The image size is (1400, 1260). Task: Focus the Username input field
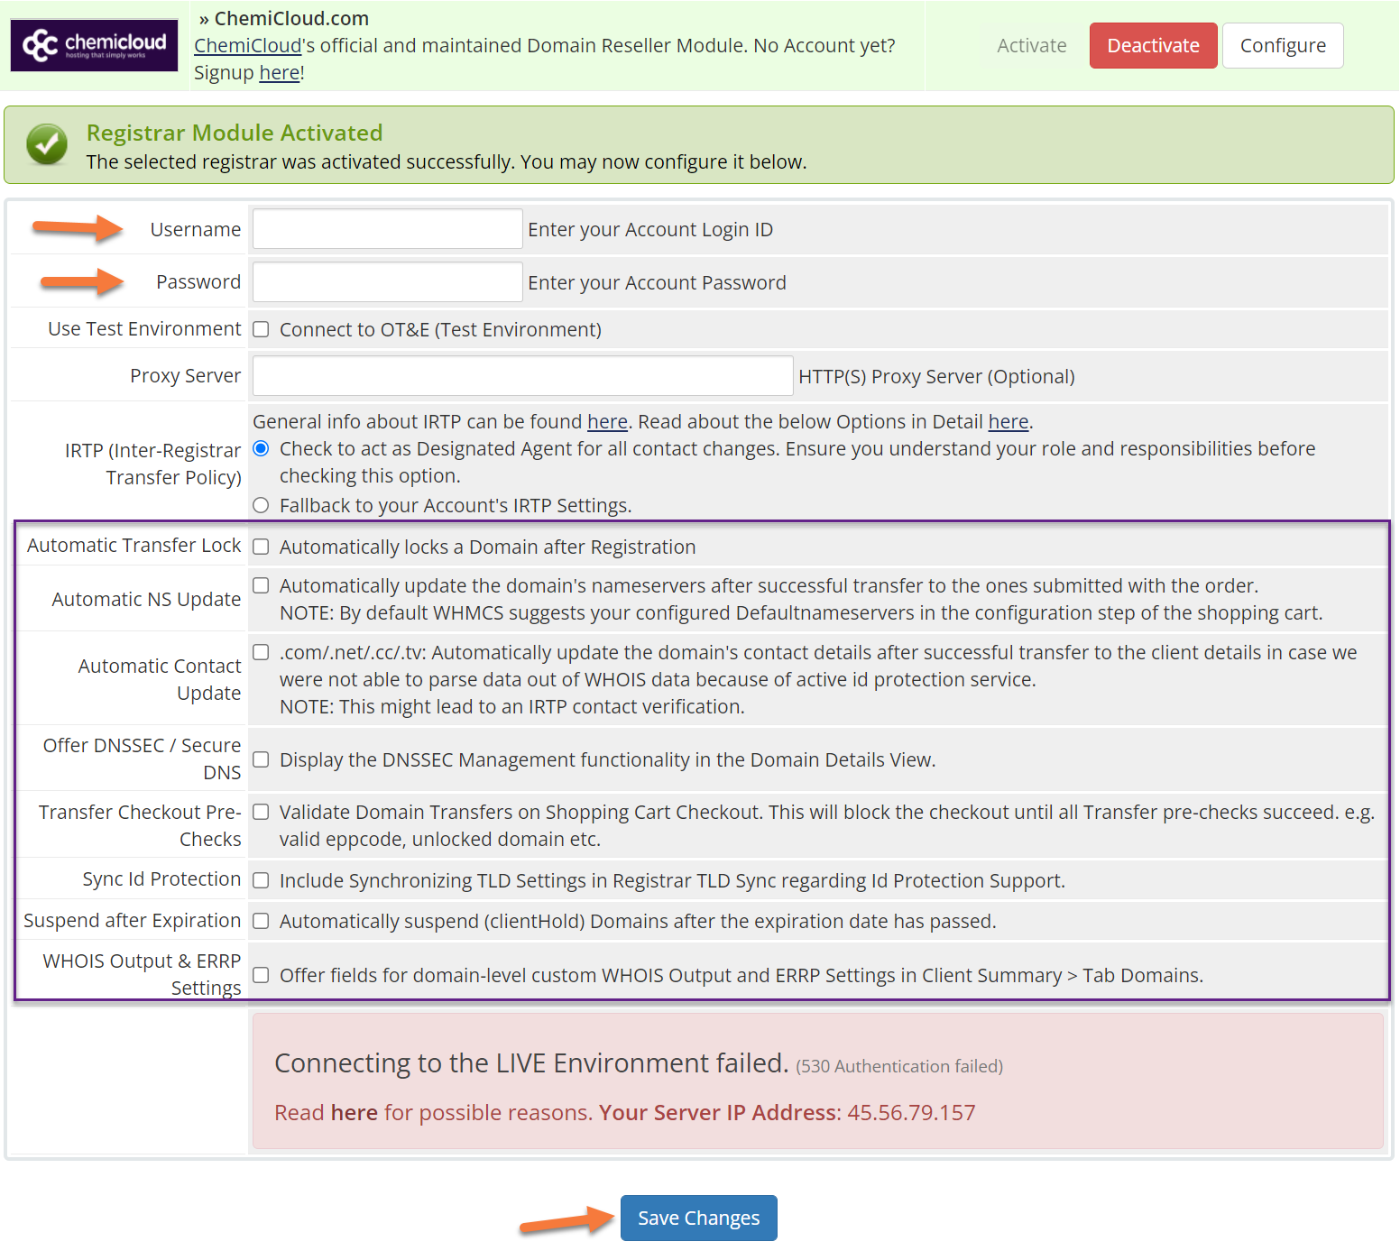point(387,229)
